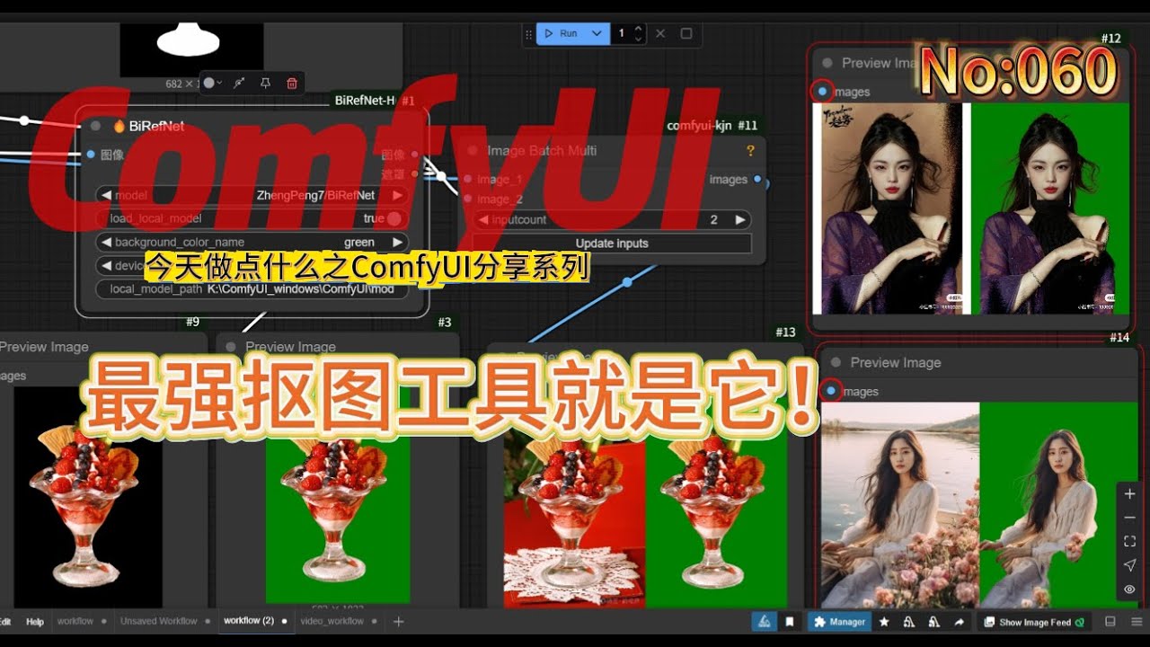This screenshot has width=1150, height=647.
Task: Select previous model with the left arrow on the model row
Action: [106, 195]
